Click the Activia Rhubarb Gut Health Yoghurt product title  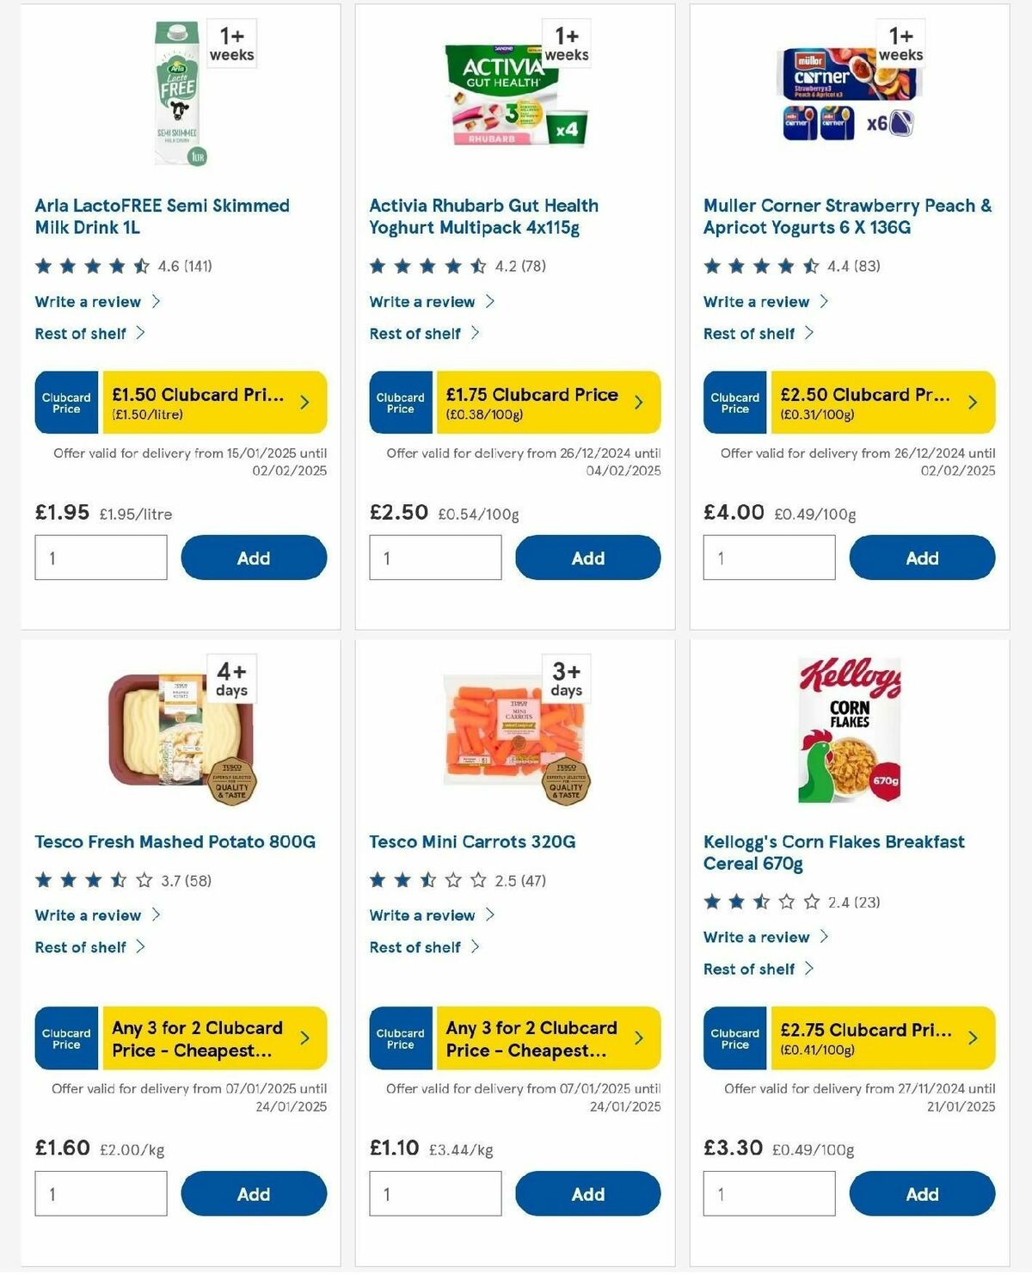(482, 217)
